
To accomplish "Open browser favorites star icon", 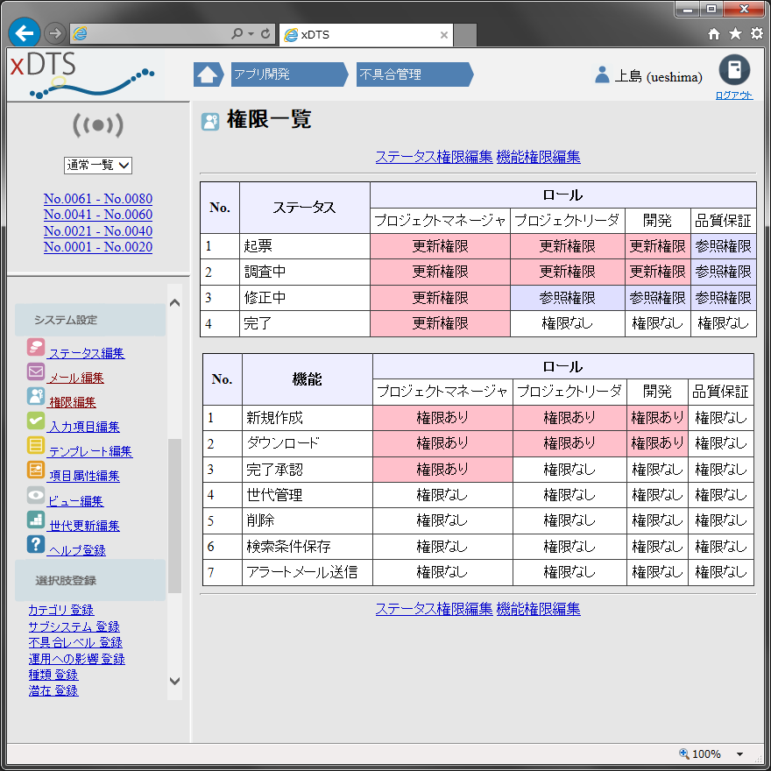I will click(x=735, y=33).
